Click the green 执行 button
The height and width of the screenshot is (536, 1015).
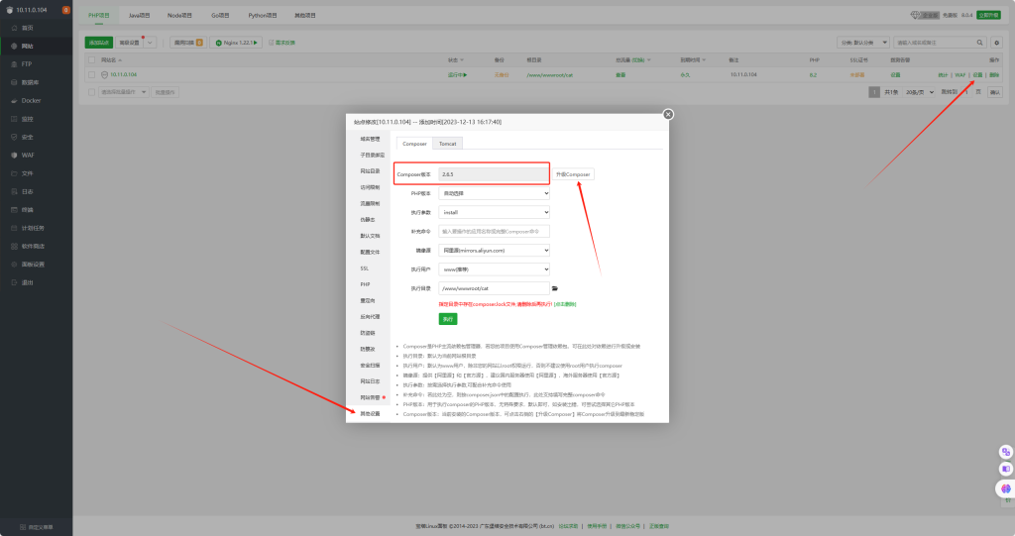[448, 319]
